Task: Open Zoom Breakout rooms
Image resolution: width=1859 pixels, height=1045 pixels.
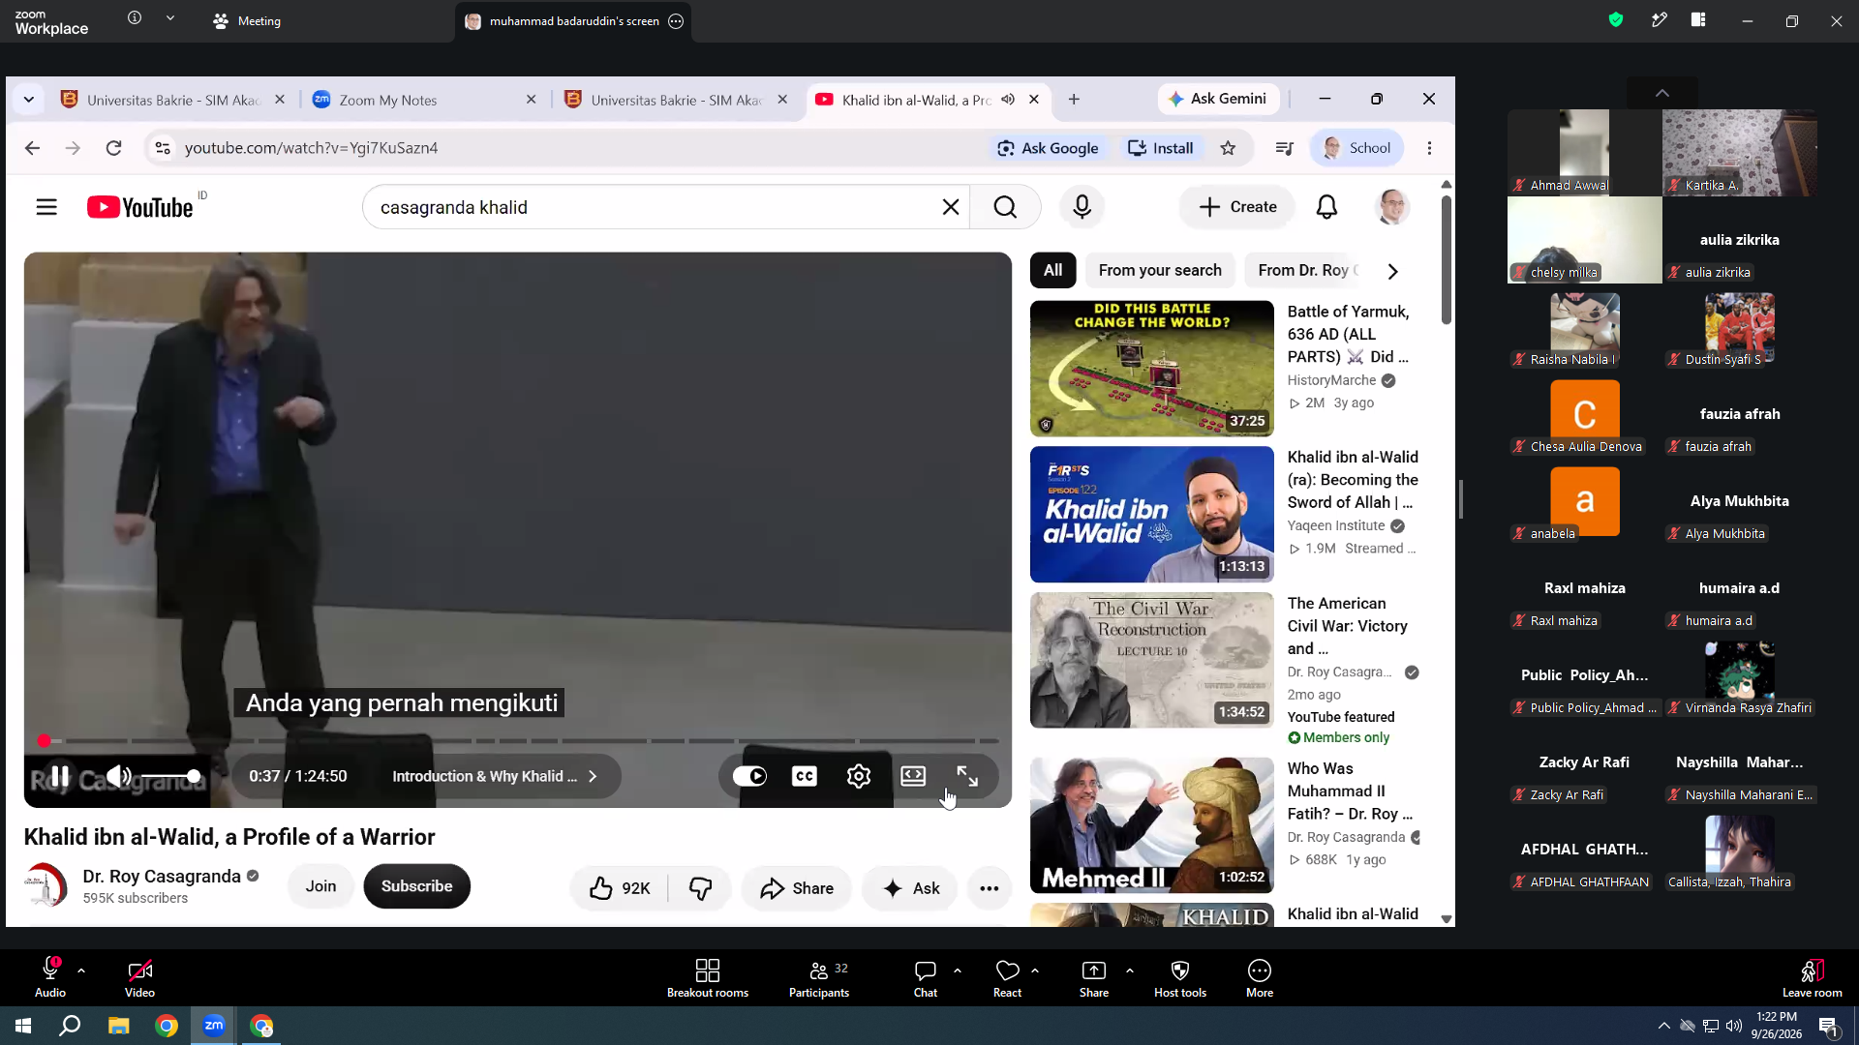Action: [708, 978]
